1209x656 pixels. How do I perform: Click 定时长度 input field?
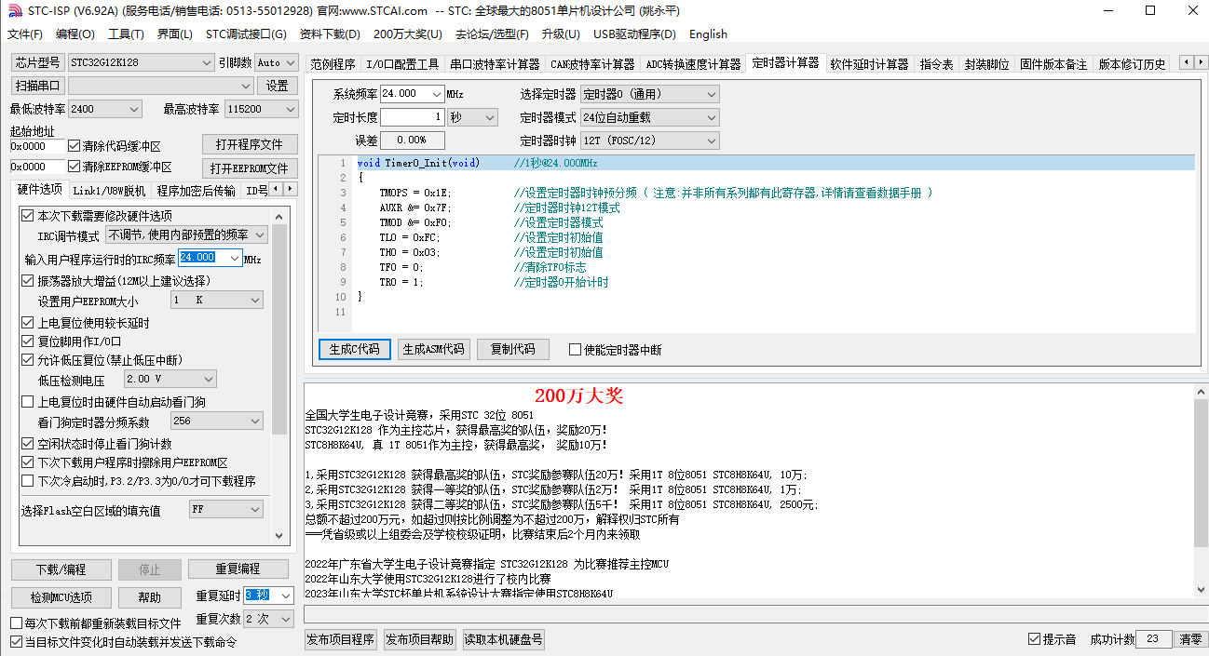413,117
